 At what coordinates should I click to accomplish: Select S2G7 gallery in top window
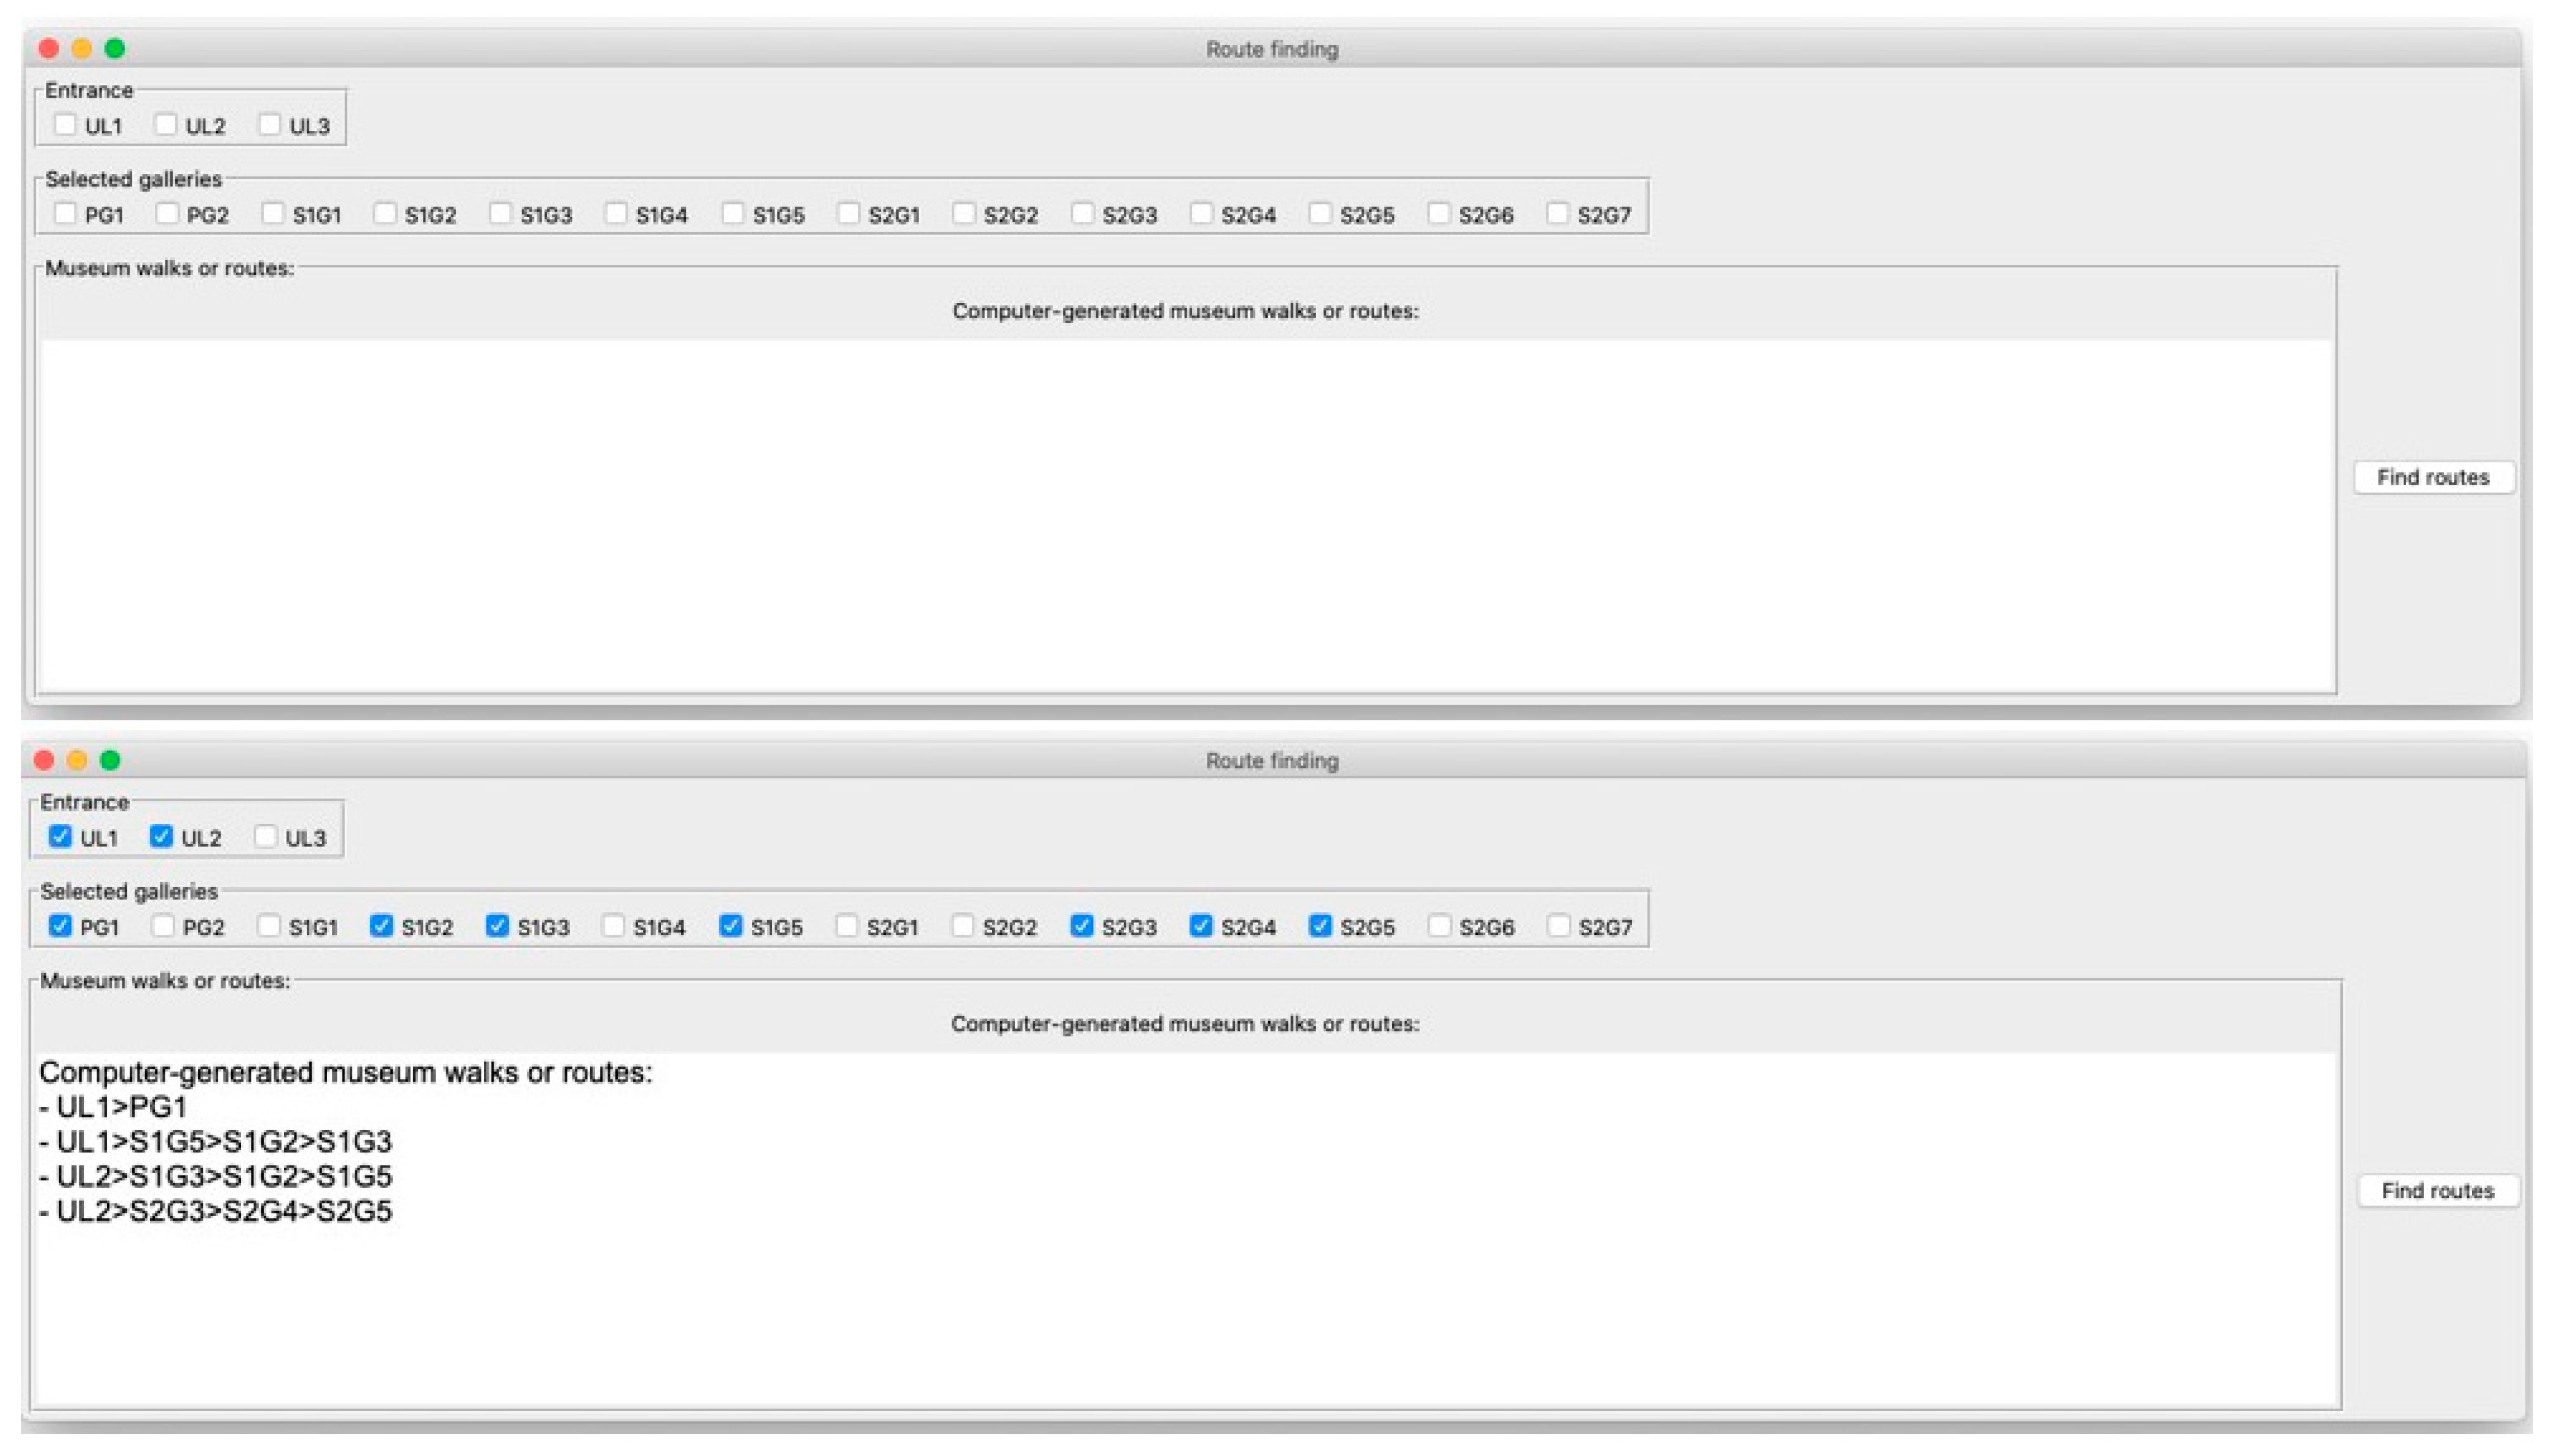pos(1558,214)
